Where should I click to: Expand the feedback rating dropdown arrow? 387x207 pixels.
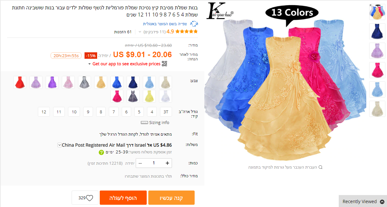[x=140, y=32]
